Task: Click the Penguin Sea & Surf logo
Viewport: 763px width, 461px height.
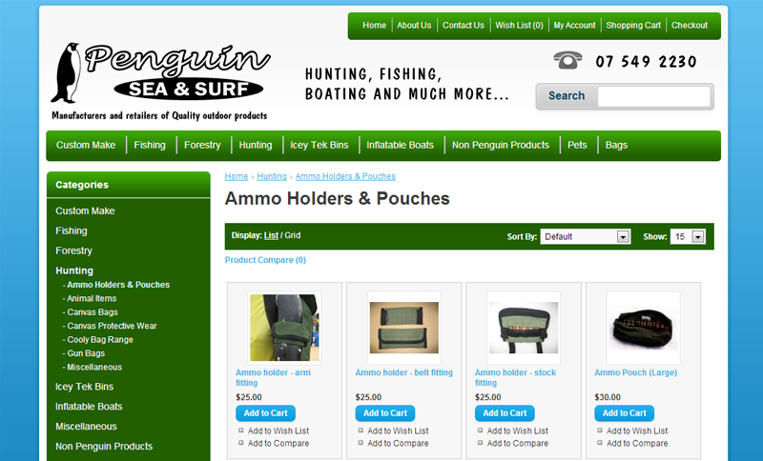Action: [160, 81]
